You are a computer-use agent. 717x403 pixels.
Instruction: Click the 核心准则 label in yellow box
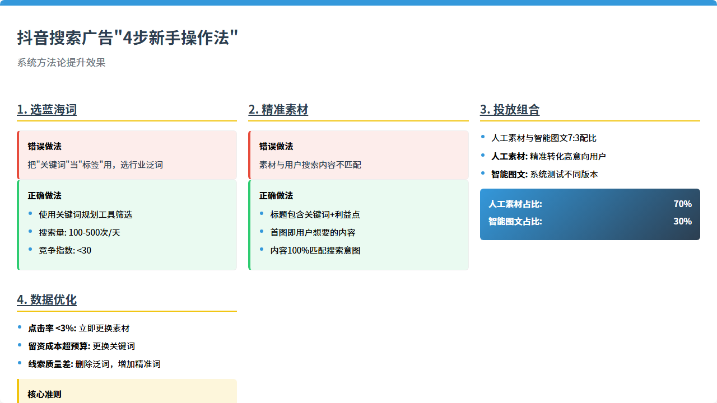tap(45, 394)
